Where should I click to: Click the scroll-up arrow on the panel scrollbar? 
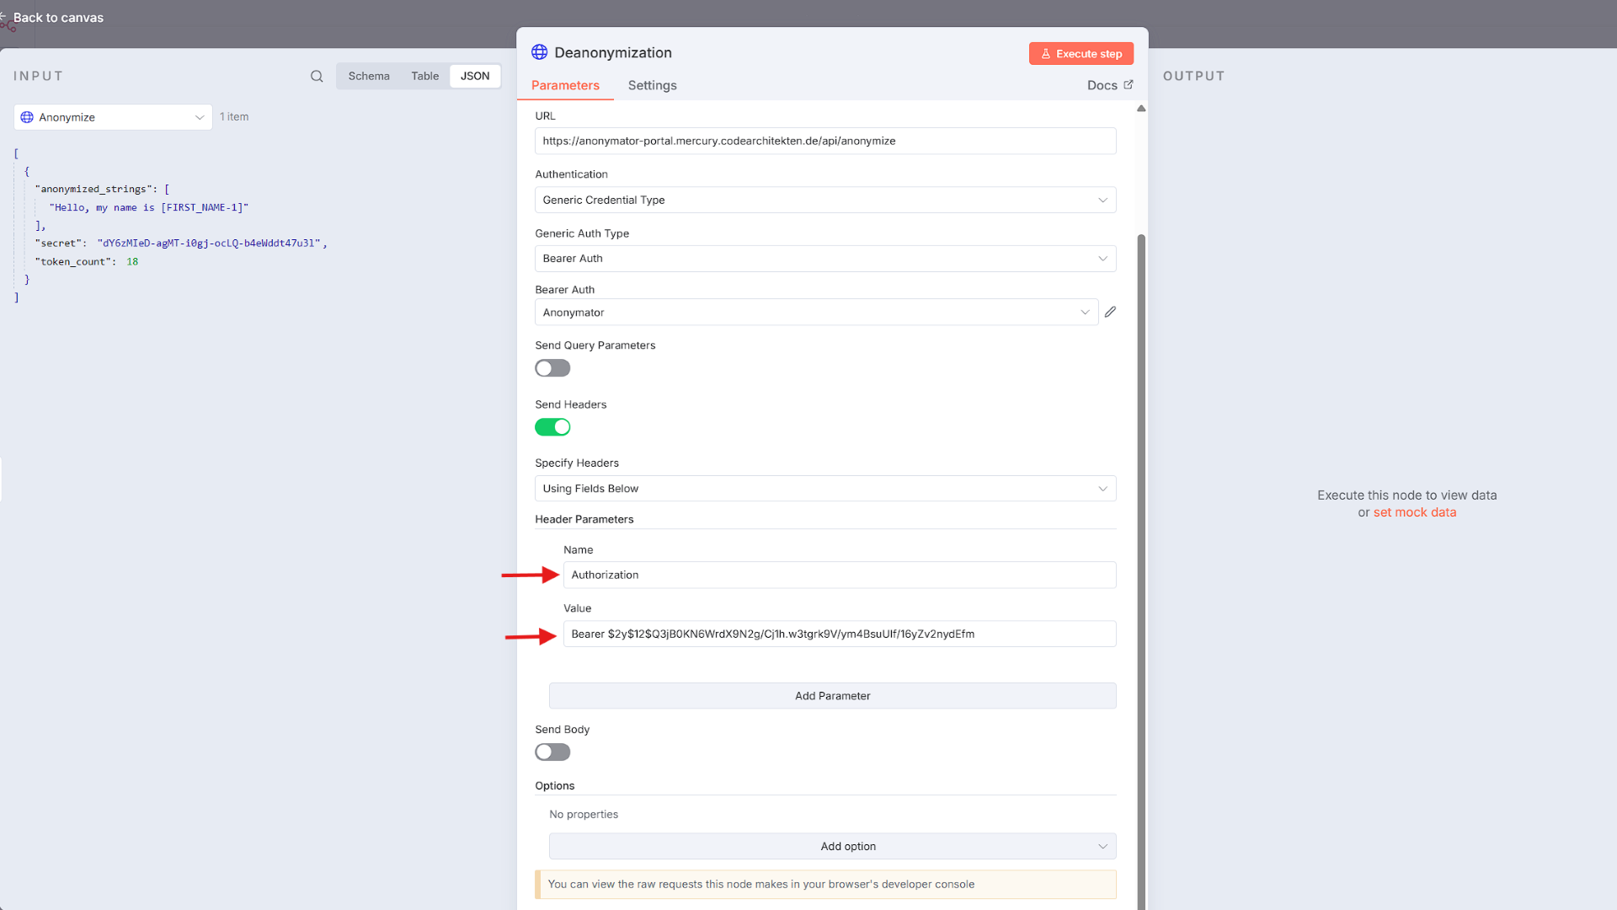[1141, 108]
